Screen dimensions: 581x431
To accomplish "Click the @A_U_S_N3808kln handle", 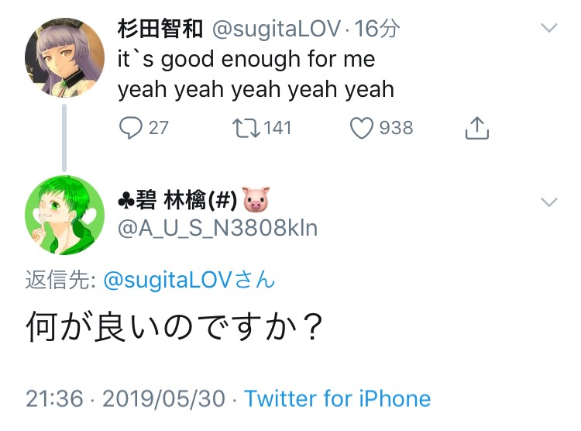I will click(218, 229).
